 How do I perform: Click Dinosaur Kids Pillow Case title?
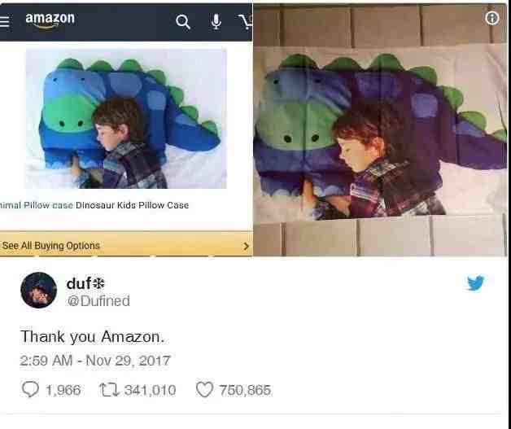pos(132,205)
